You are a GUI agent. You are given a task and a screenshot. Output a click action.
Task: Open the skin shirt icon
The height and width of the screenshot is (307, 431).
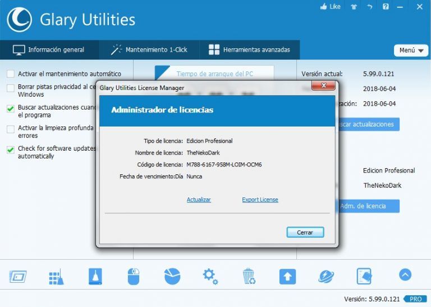coord(354,7)
